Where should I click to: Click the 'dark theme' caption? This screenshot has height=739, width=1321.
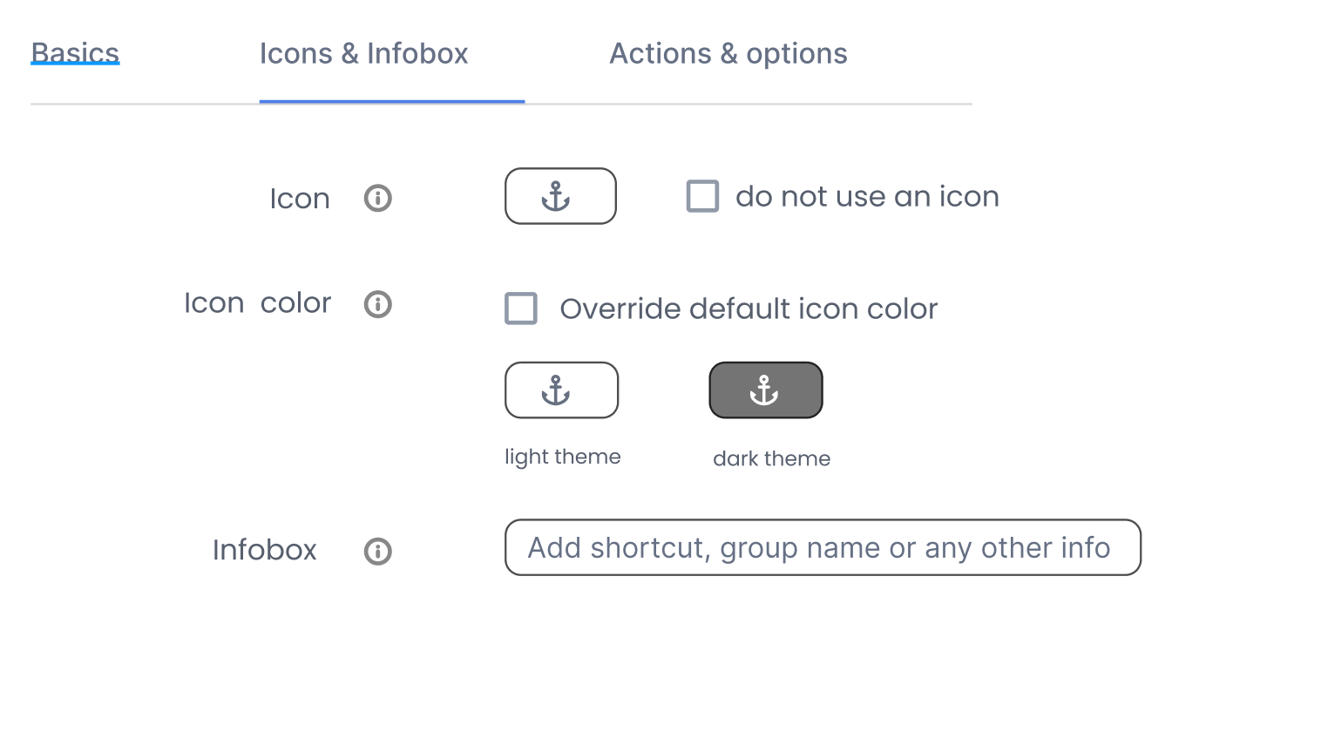click(771, 458)
